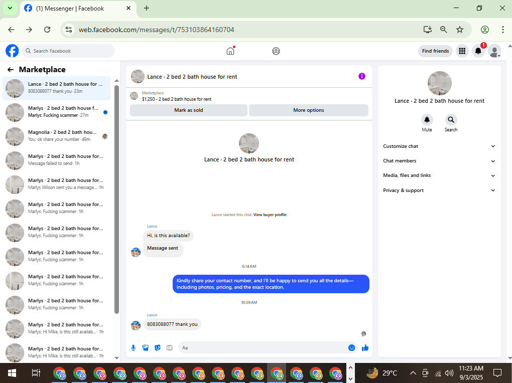This screenshot has width=512, height=383.
Task: Install app icon in address bar
Action: pyautogui.click(x=428, y=30)
